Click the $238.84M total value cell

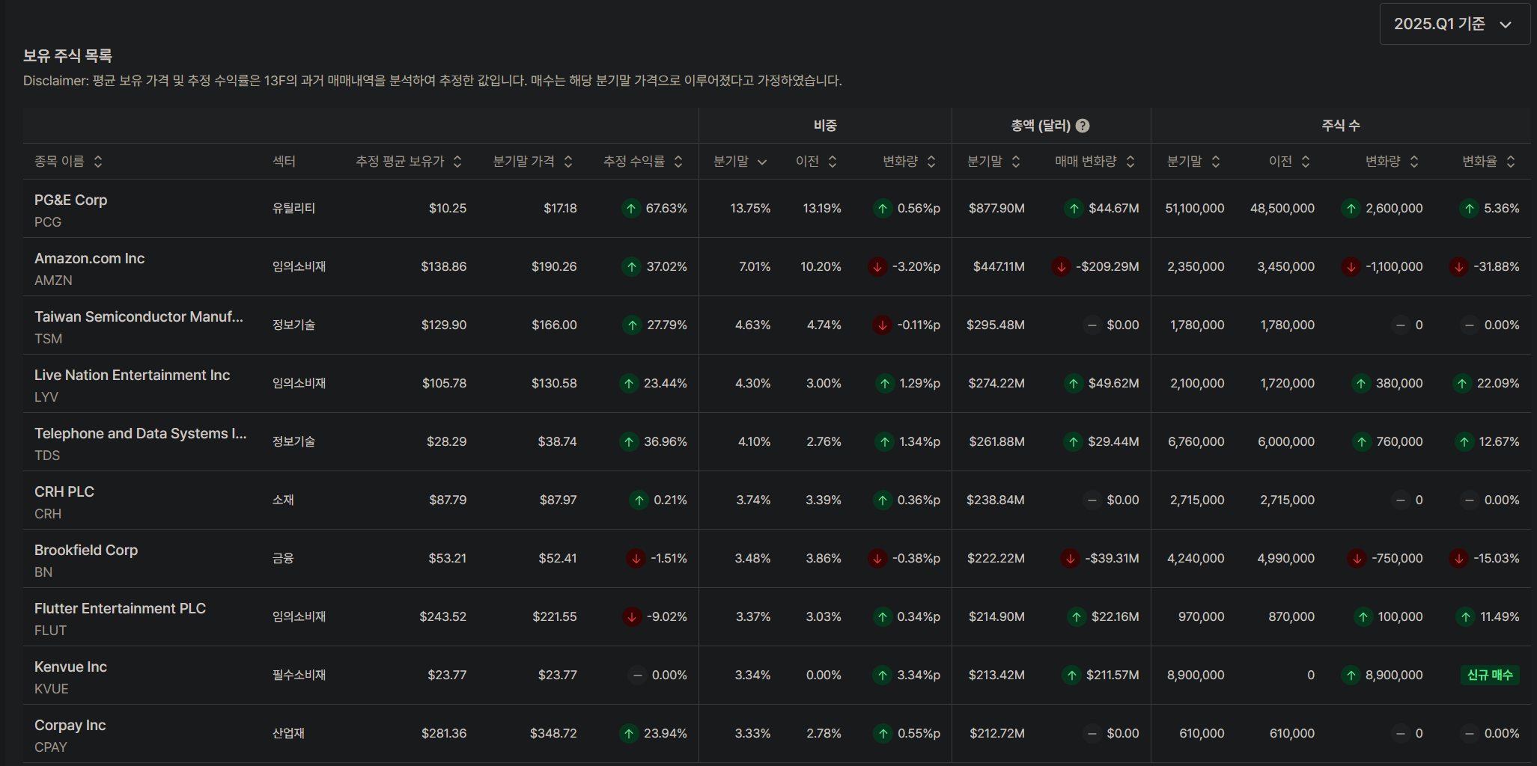click(x=996, y=500)
